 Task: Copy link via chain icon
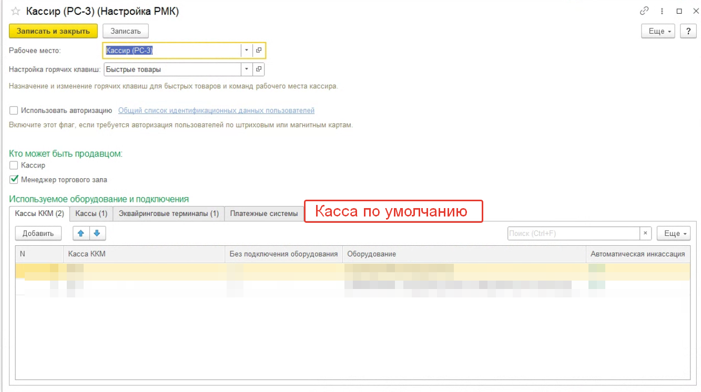644,11
